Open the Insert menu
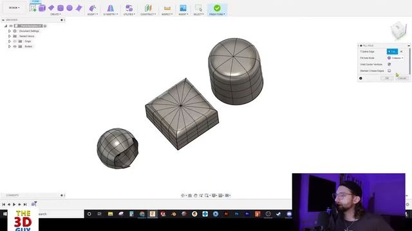The height and width of the screenshot is (231, 412). [x=183, y=14]
